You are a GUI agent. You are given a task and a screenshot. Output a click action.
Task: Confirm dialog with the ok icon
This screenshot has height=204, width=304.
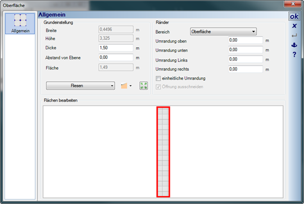(294, 16)
